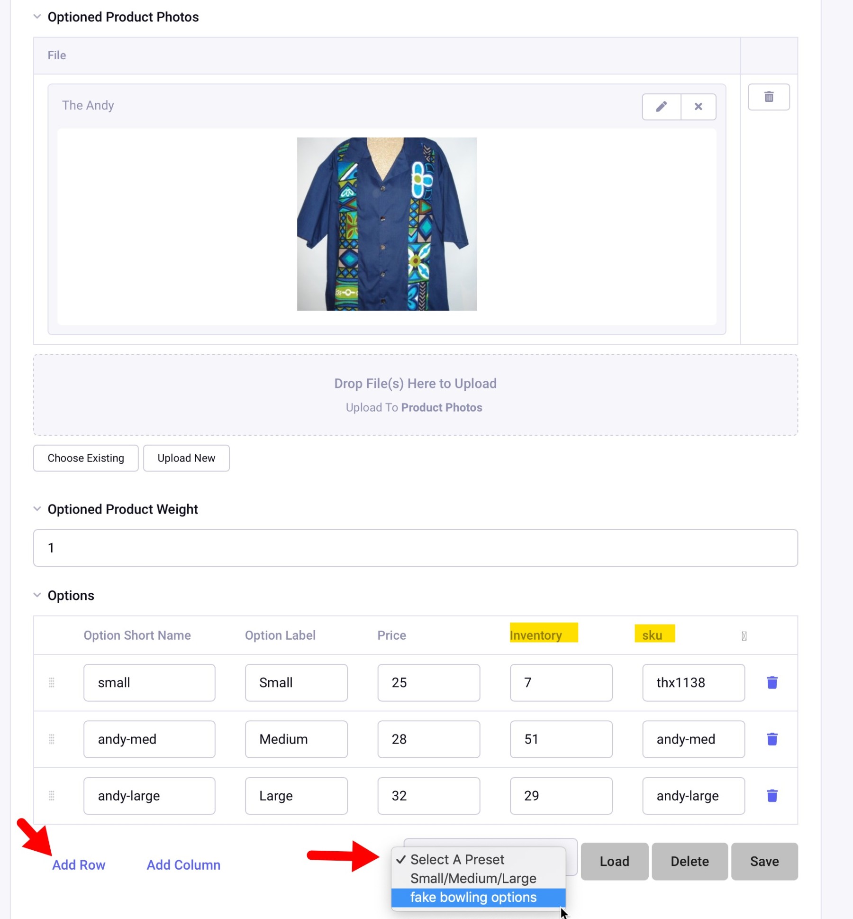Click the trash icon in the File table
The image size is (853, 919).
pyautogui.click(x=768, y=97)
